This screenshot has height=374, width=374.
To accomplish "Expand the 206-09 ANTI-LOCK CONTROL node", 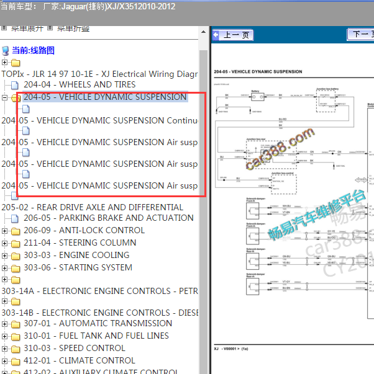I will [x=4, y=231].
